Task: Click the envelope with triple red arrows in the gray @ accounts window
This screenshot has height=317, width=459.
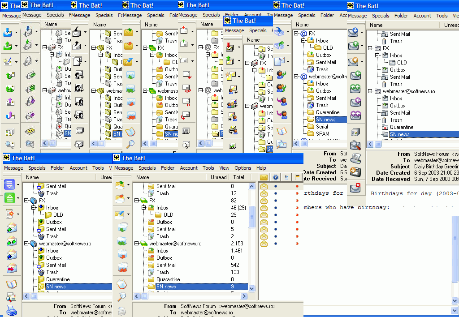Action: coord(186,88)
